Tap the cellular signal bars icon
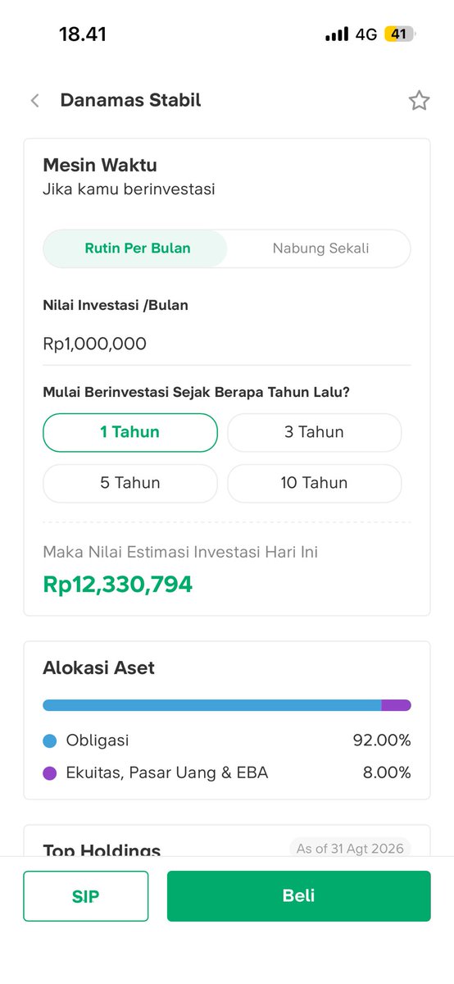This screenshot has height=984, width=454. (337, 34)
